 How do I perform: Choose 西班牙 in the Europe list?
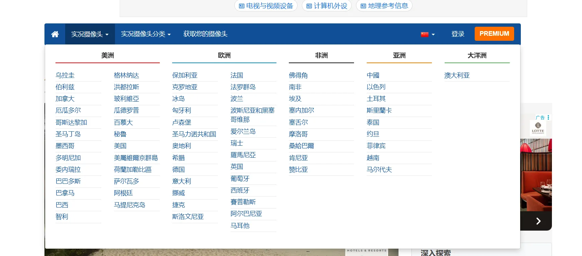[x=240, y=190]
